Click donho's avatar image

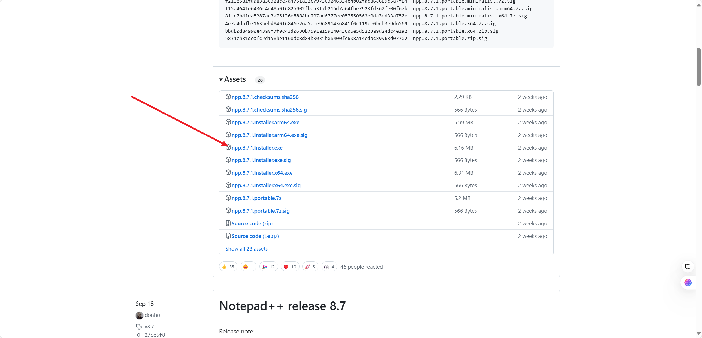click(x=139, y=315)
